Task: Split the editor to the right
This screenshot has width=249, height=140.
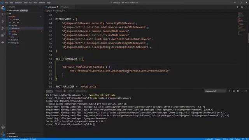Action: pos(242,7)
